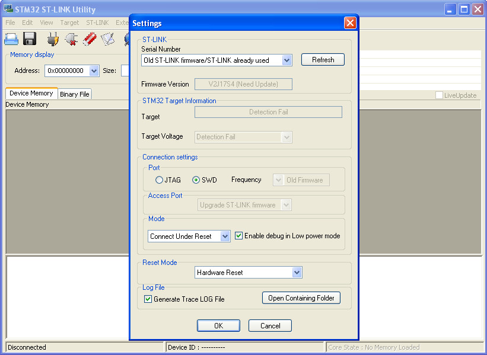487x355 pixels.
Task: Click the Device ID status bar entry
Action: pyautogui.click(x=245, y=347)
